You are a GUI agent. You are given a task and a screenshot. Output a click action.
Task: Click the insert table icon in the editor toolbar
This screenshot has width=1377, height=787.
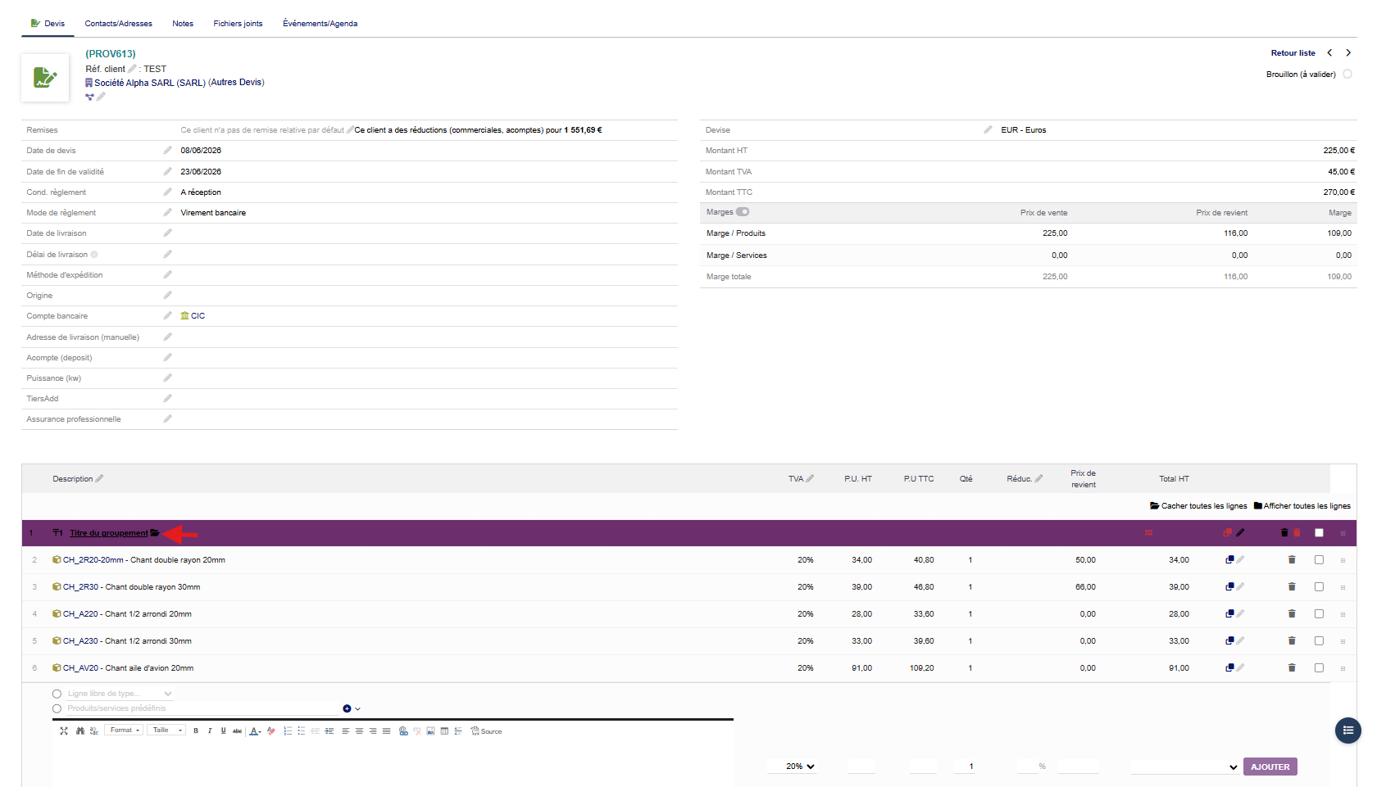[444, 730]
